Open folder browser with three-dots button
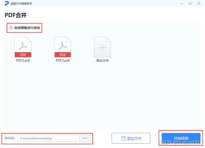The image size is (205, 148). tap(85, 138)
